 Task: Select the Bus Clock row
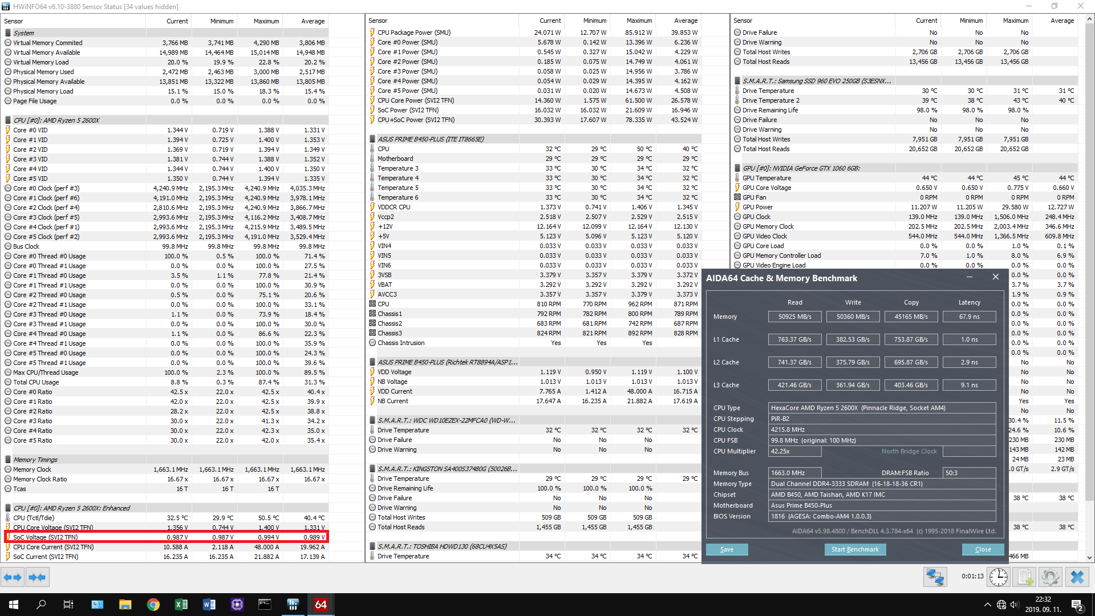(x=165, y=246)
